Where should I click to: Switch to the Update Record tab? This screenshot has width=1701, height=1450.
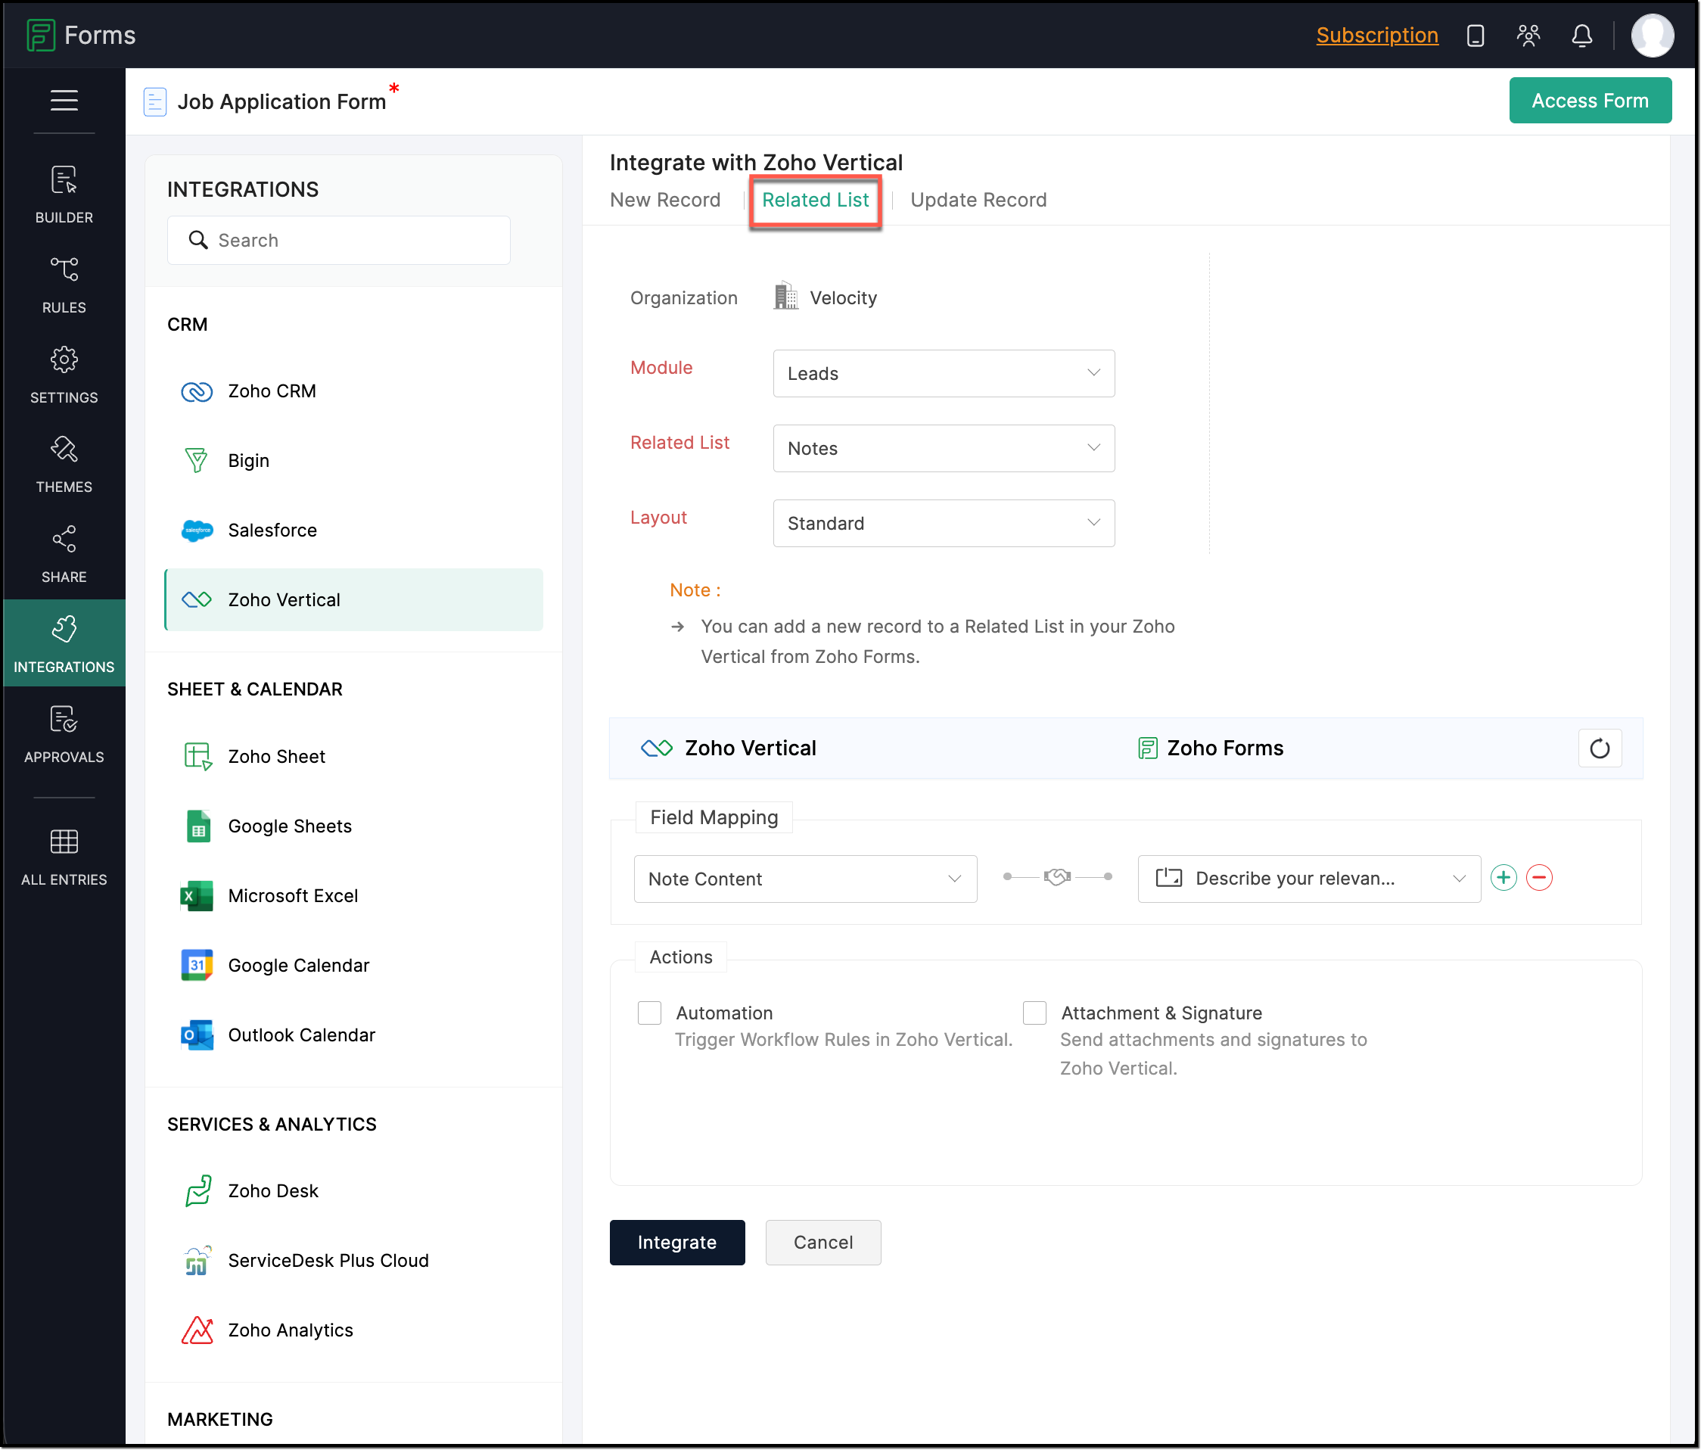[978, 200]
